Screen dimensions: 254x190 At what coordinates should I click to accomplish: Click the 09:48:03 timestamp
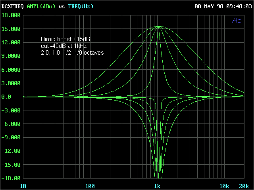239,6
